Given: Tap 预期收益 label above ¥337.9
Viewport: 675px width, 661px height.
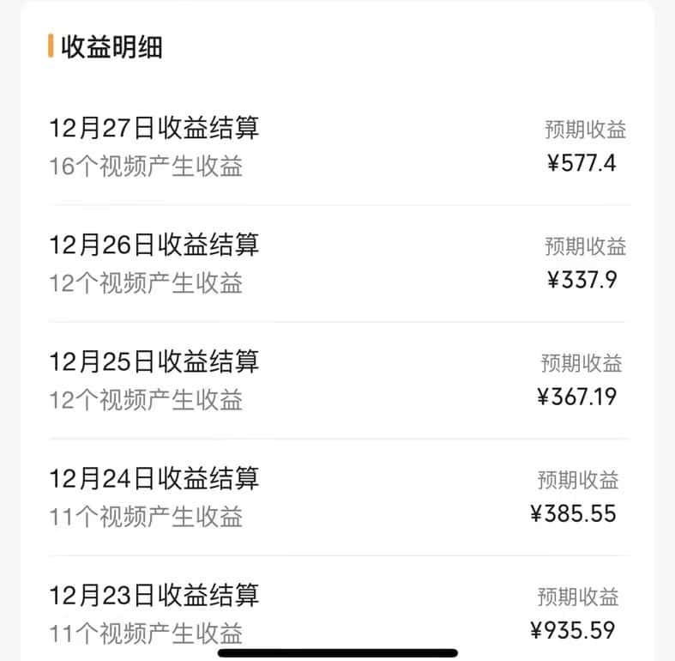Looking at the screenshot, I should pos(585,246).
